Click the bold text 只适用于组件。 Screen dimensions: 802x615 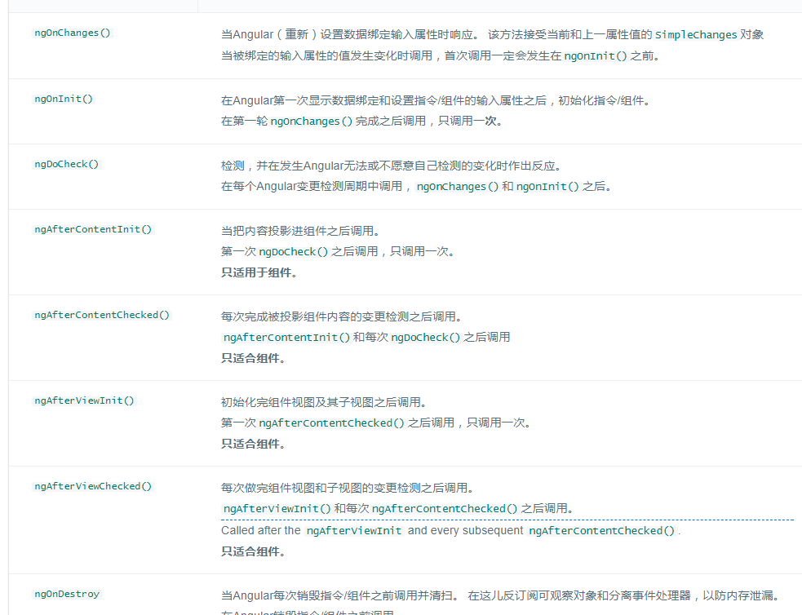click(259, 272)
